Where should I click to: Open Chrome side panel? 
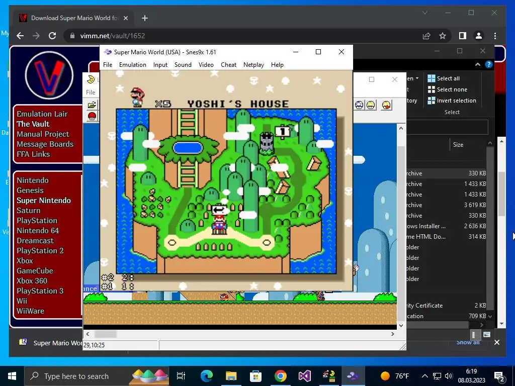pyautogui.click(x=463, y=36)
